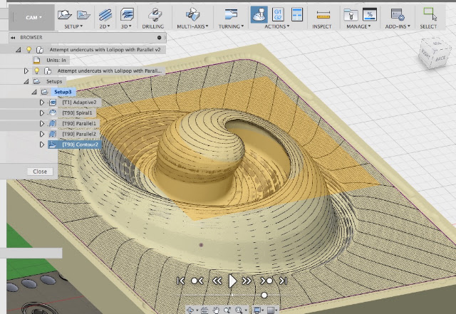Open the ADD-INS menu

click(398, 26)
